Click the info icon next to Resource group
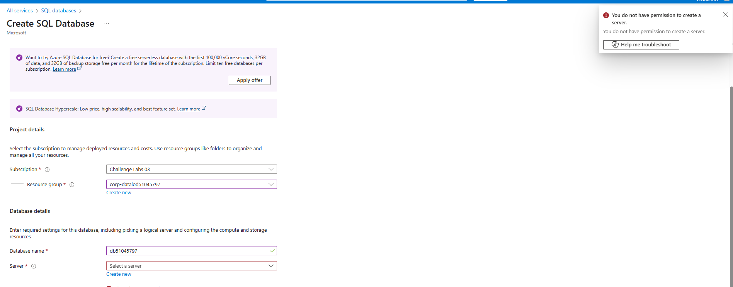The height and width of the screenshot is (287, 733). coord(72,185)
